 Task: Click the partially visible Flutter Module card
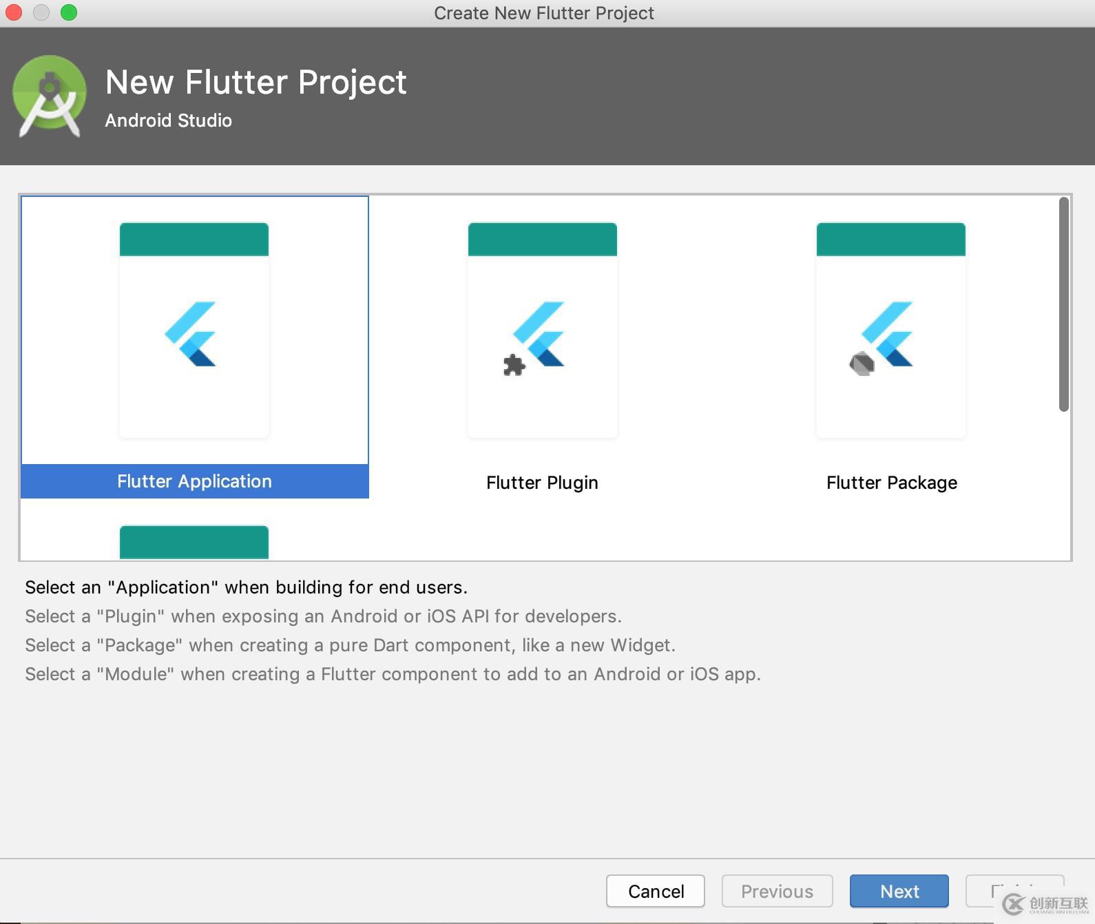click(x=194, y=543)
